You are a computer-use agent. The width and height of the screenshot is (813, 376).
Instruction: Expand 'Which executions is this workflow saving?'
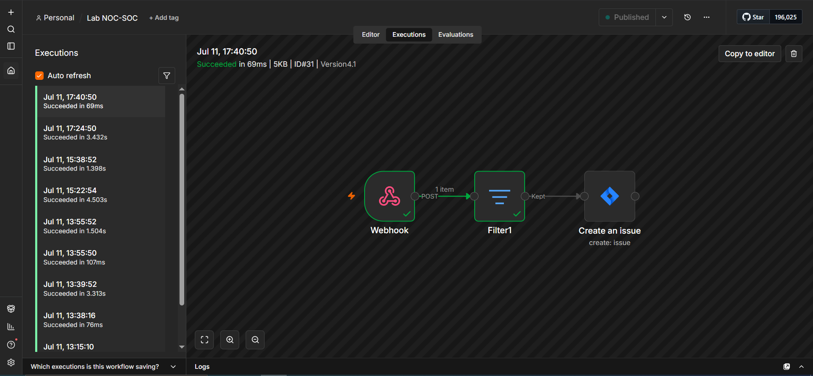(x=103, y=367)
